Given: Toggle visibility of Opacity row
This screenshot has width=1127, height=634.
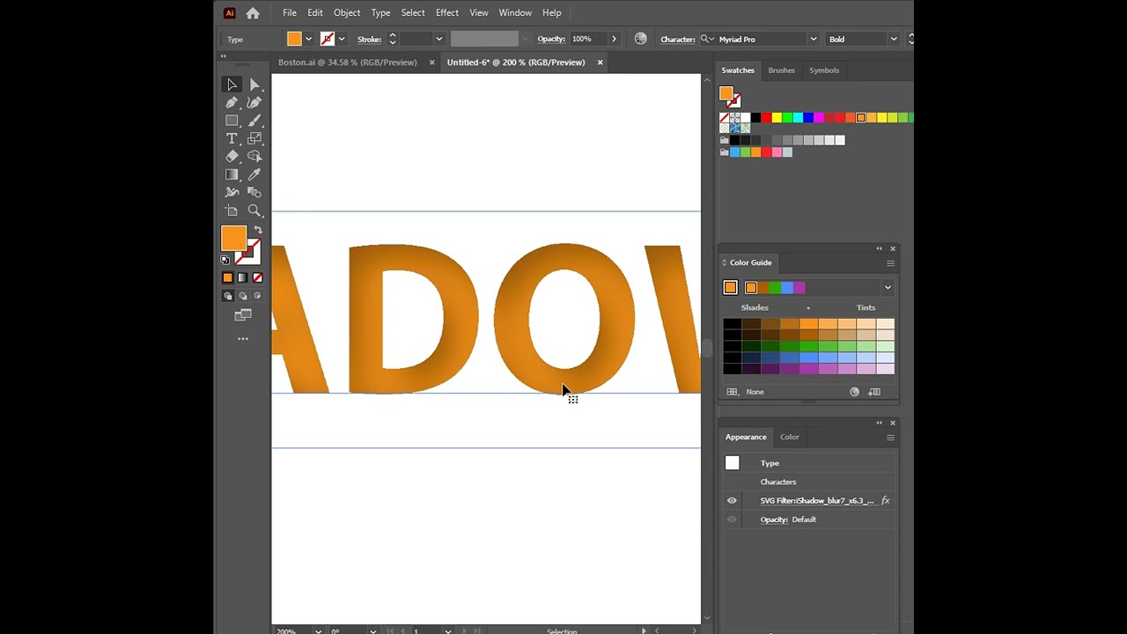Looking at the screenshot, I should [x=732, y=520].
